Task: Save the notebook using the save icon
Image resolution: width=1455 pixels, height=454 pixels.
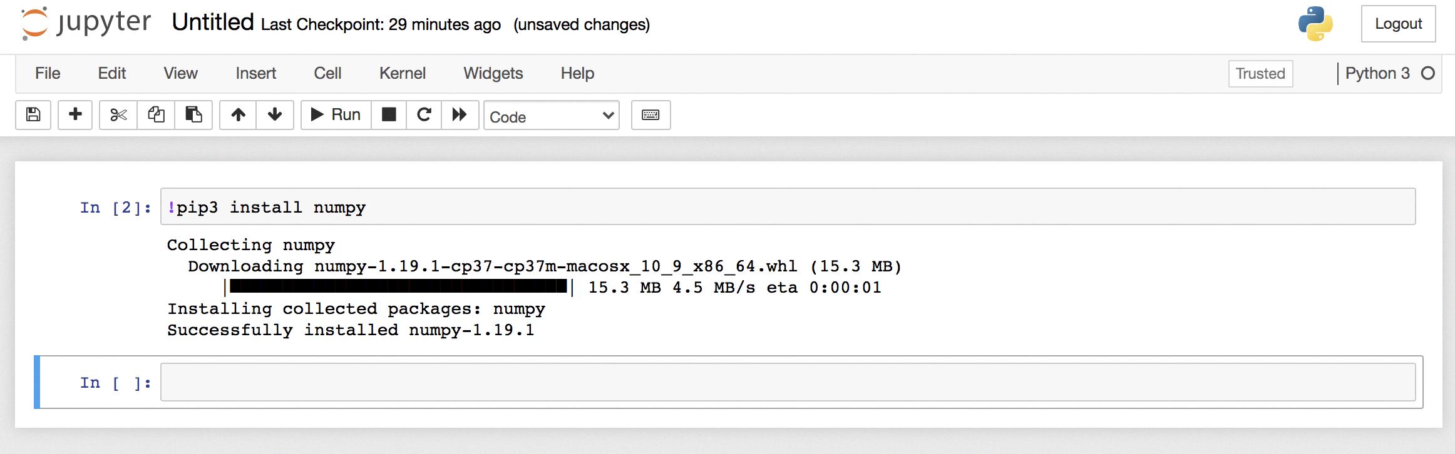Action: (x=33, y=115)
